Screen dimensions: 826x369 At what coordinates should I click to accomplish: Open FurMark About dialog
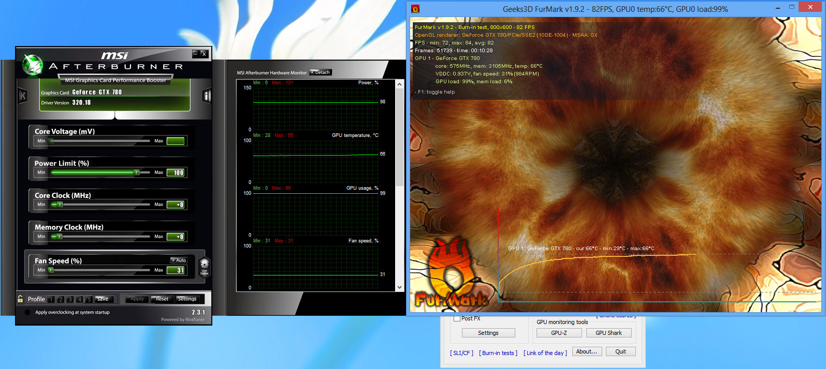[587, 351]
